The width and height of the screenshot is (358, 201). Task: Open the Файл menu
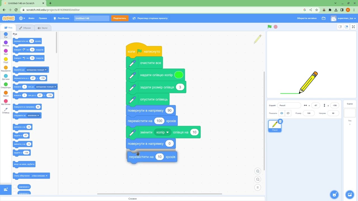point(31,18)
